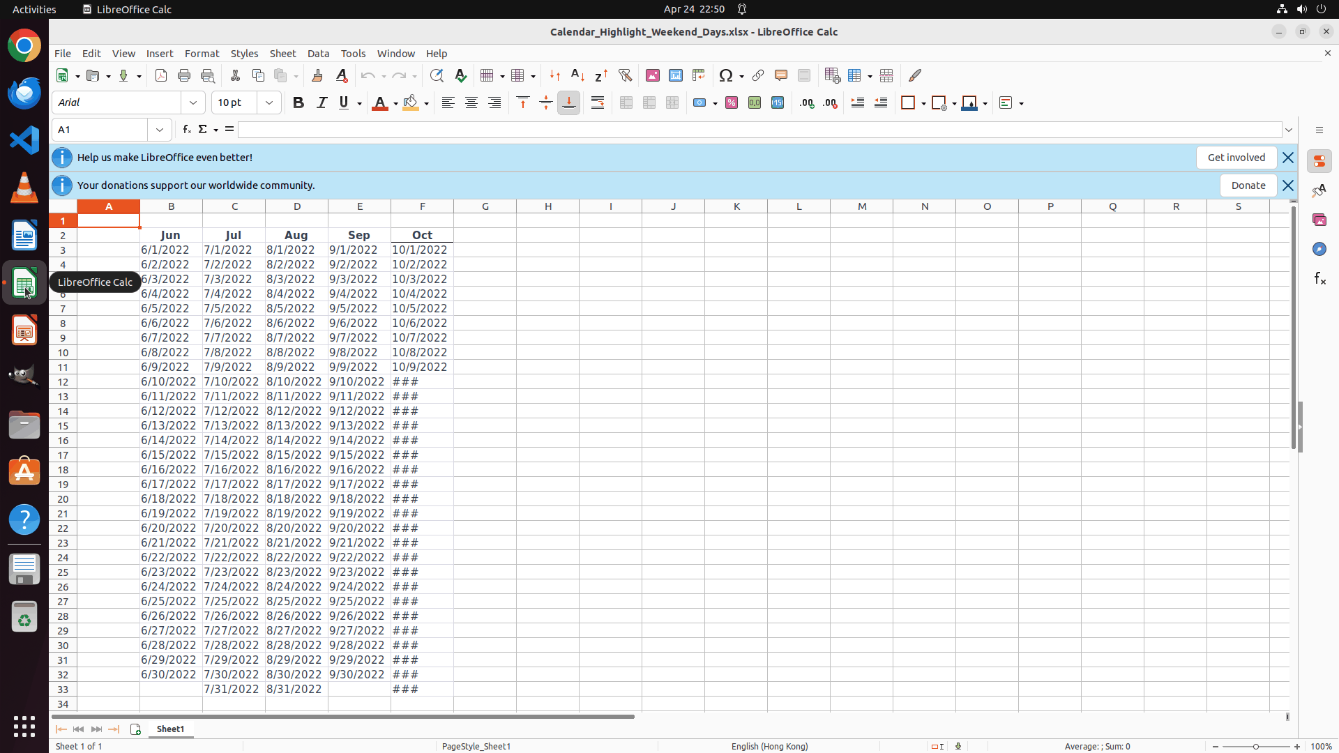
Task: Click the Export as PDF icon
Action: click(161, 75)
